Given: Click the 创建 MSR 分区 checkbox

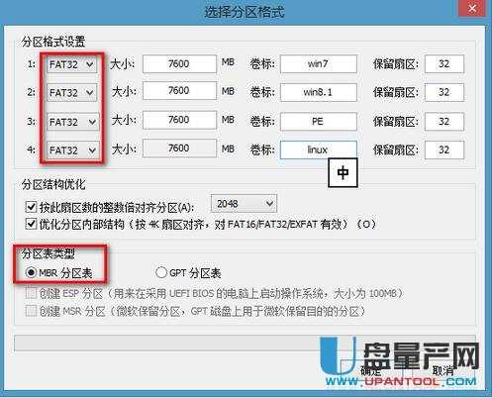Looking at the screenshot, I should click(x=31, y=311).
